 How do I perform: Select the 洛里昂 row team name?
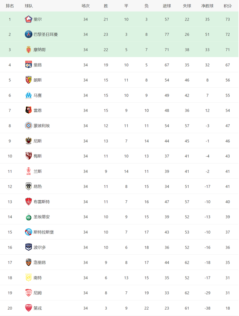(x=40, y=262)
